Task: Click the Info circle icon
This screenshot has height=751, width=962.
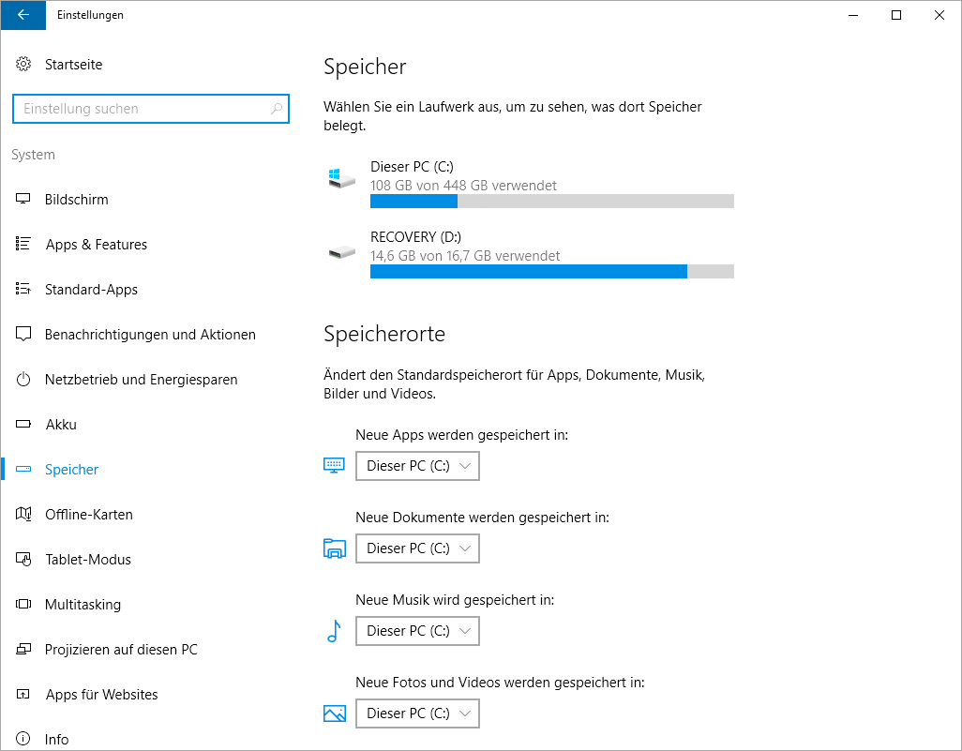Action: click(24, 740)
